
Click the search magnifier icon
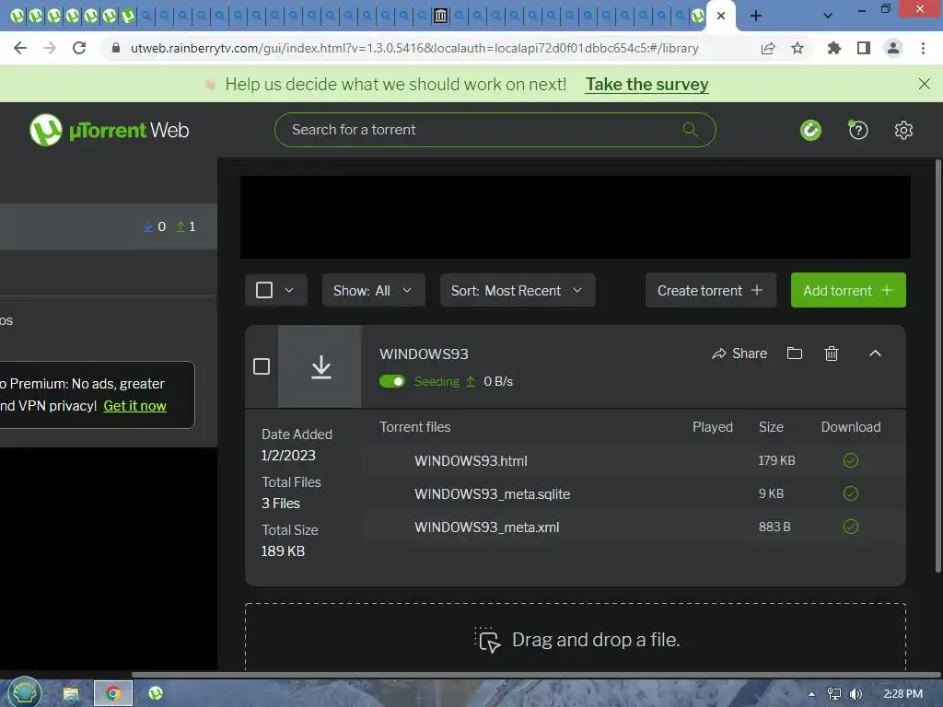click(x=690, y=129)
